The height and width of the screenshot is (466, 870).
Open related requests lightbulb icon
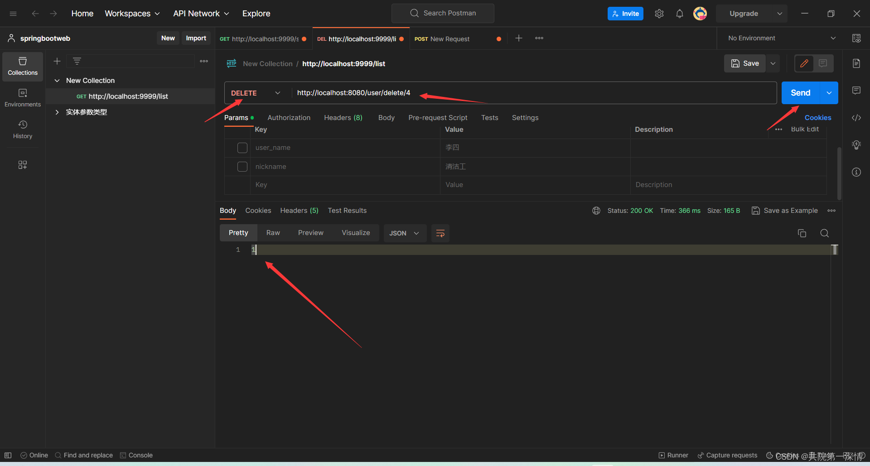856,145
